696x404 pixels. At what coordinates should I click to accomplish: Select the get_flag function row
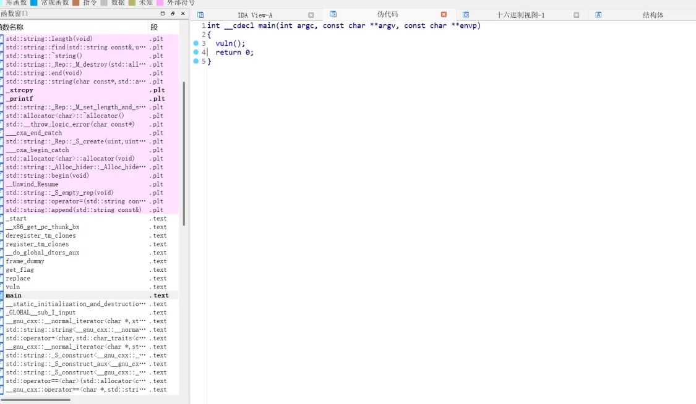90,270
